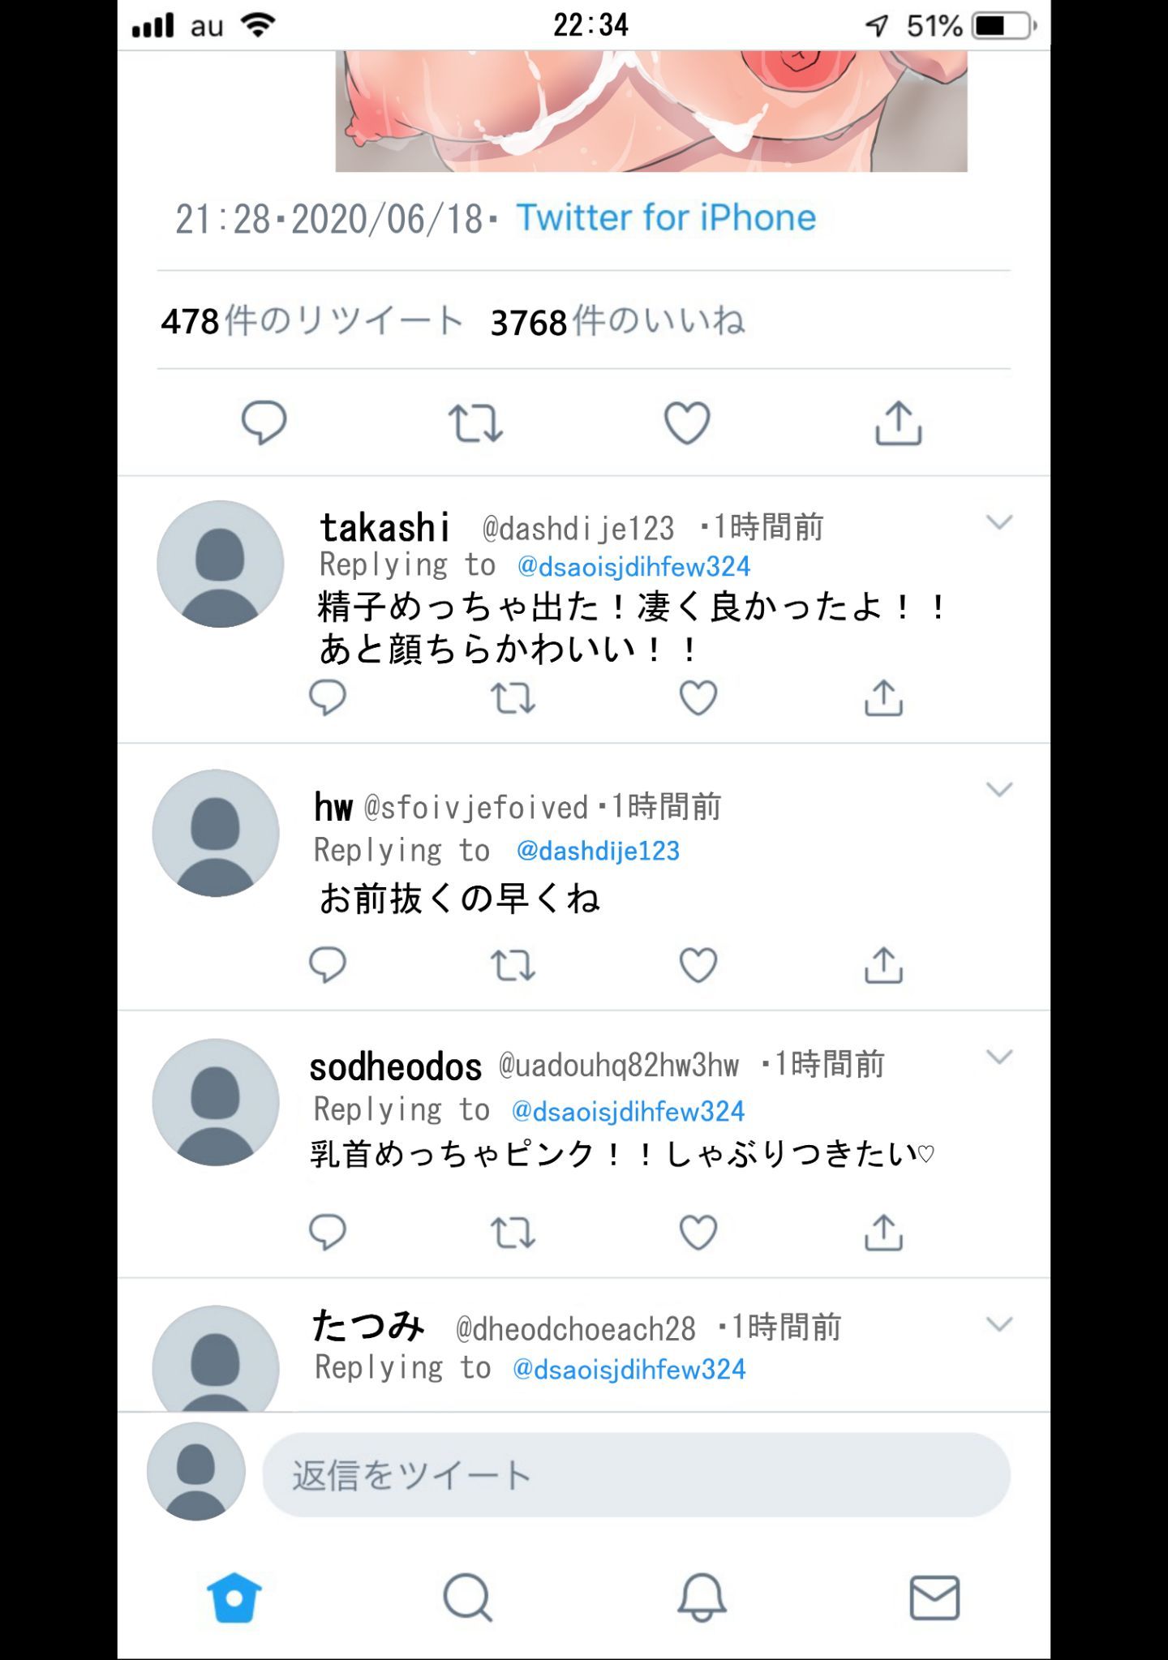Click reply icon on takashi's comment
Viewport: 1168px width, 1660px height.
(328, 697)
